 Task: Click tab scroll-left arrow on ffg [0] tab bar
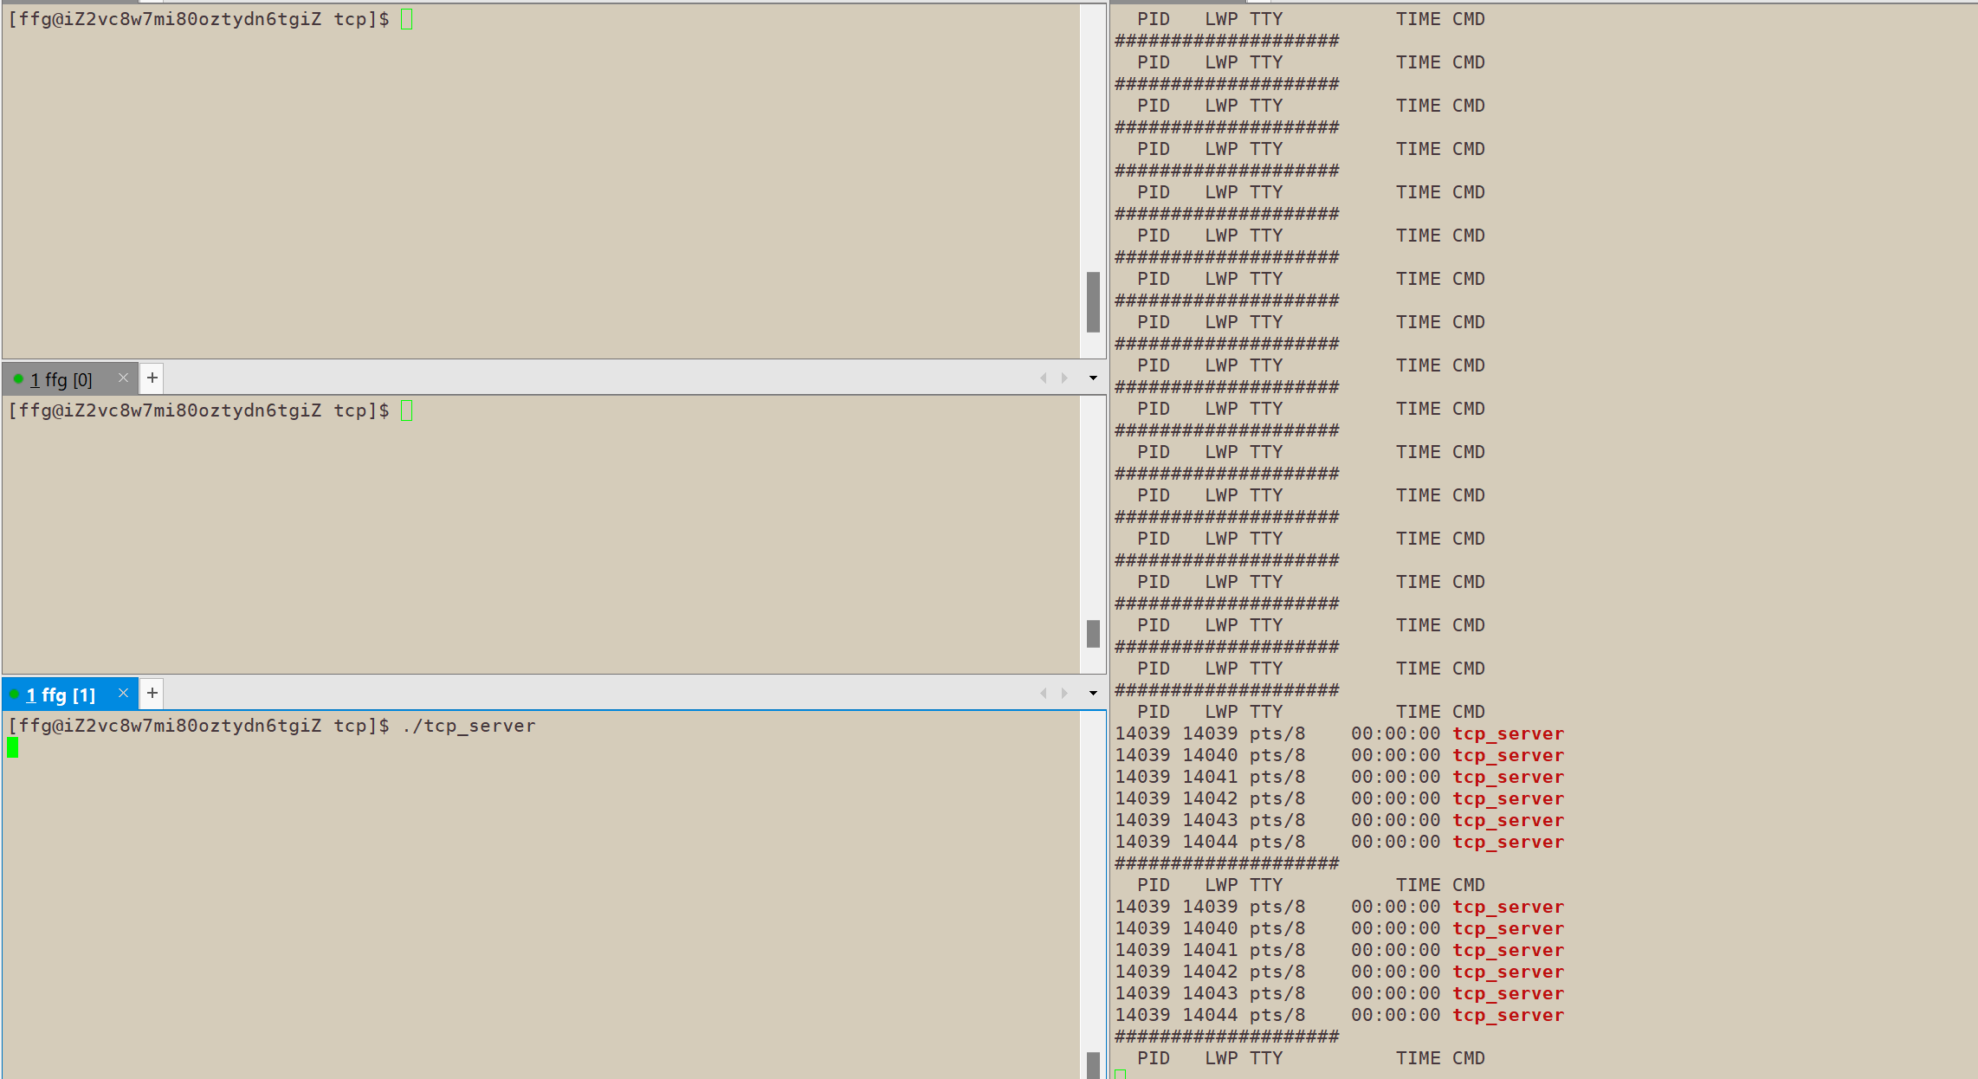pyautogui.click(x=1044, y=378)
